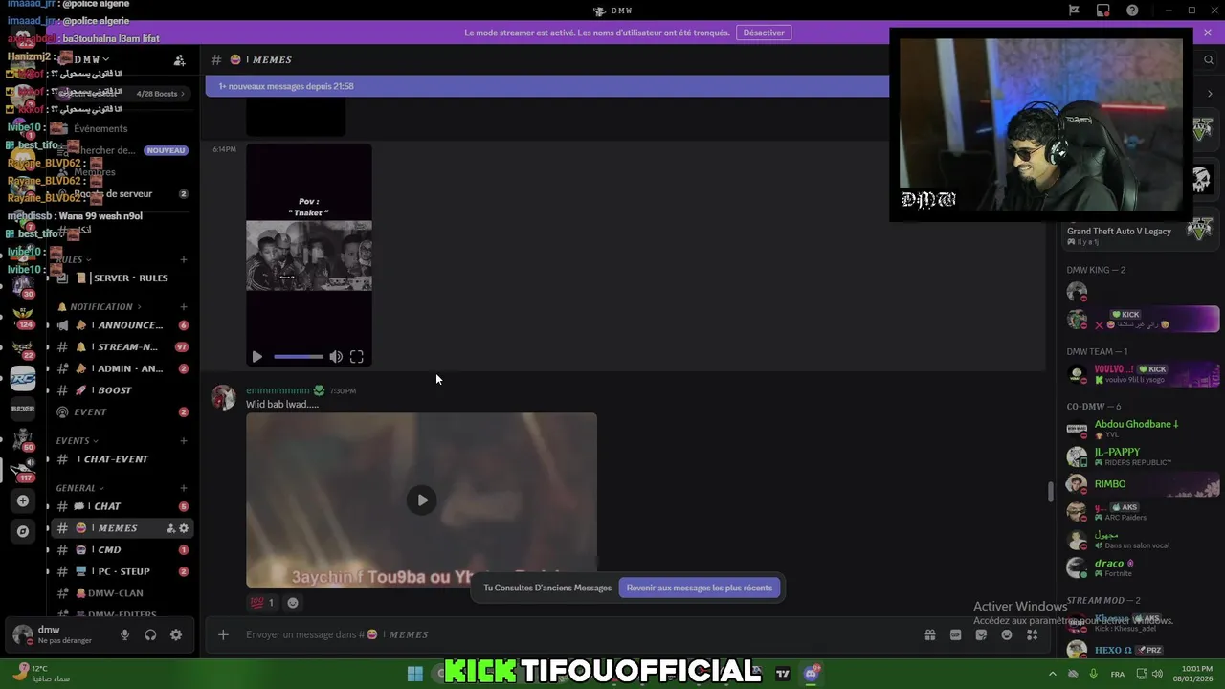Image resolution: width=1225 pixels, height=689 pixels.
Task: Add channel to EVENTS category
Action: [x=184, y=441]
